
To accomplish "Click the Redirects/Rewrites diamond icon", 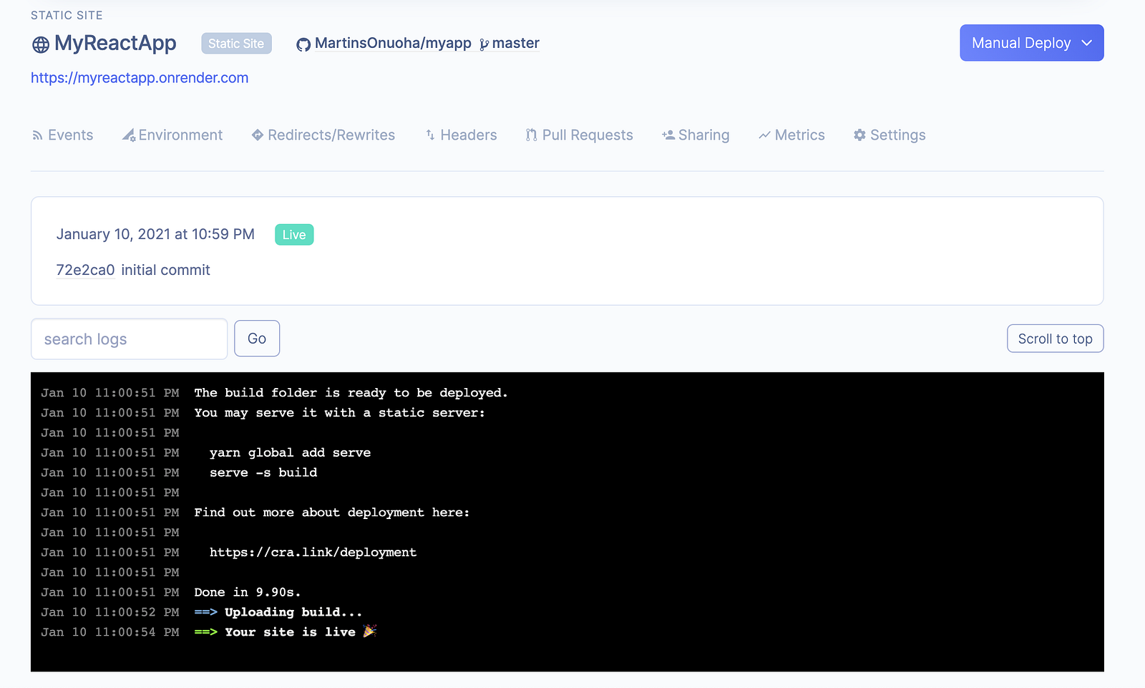I will point(258,135).
